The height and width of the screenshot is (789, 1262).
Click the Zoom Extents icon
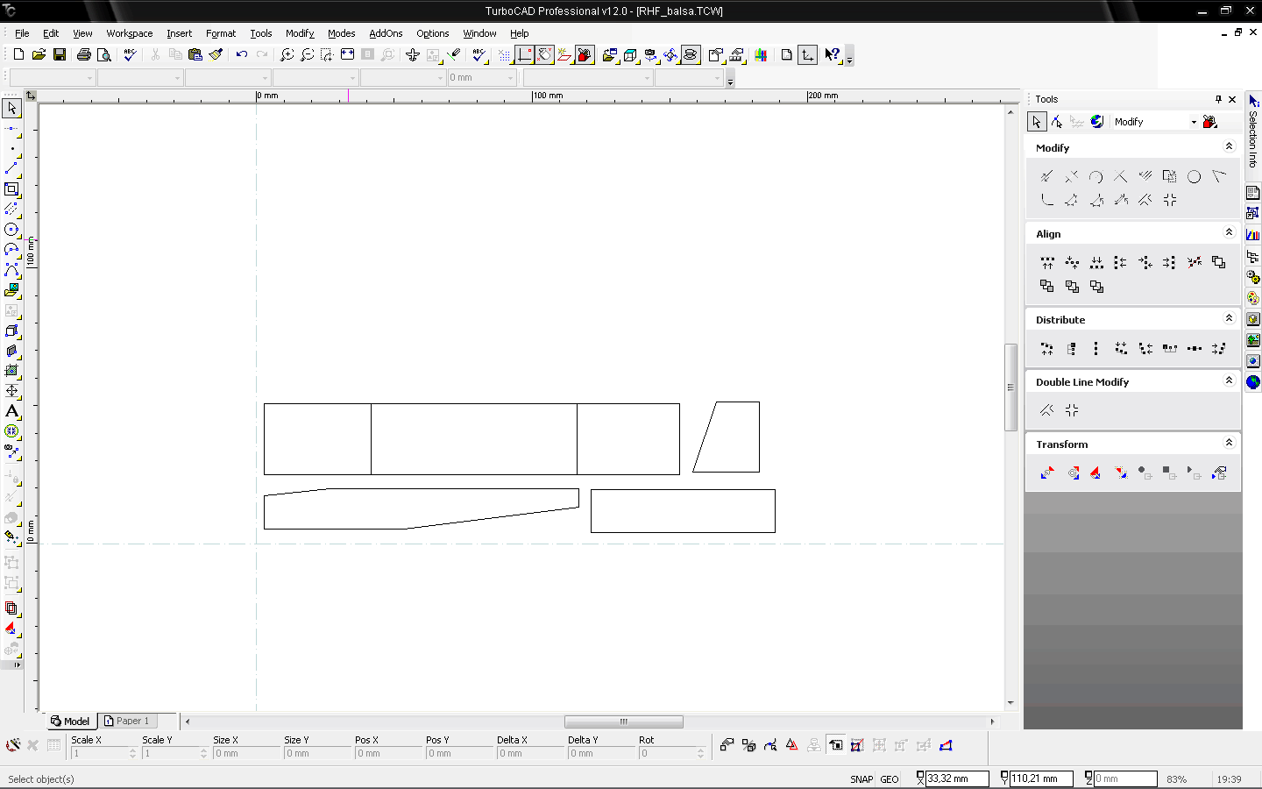[348, 54]
